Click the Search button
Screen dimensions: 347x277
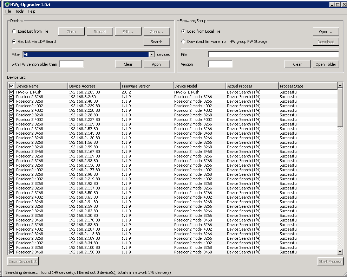157,41
